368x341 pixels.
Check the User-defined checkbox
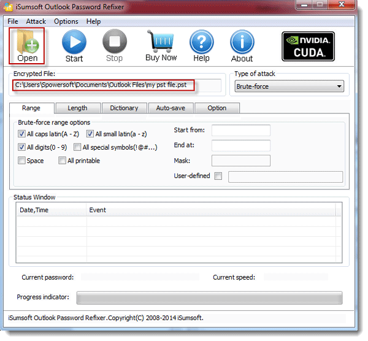(x=218, y=176)
